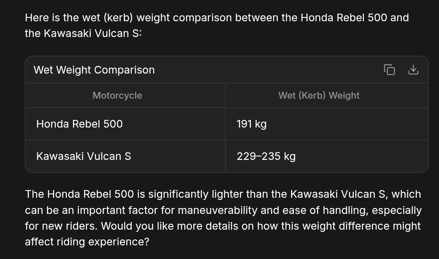Select the Wet (Kerb) Weight column header
Image resolution: width=439 pixels, height=259 pixels.
(319, 96)
